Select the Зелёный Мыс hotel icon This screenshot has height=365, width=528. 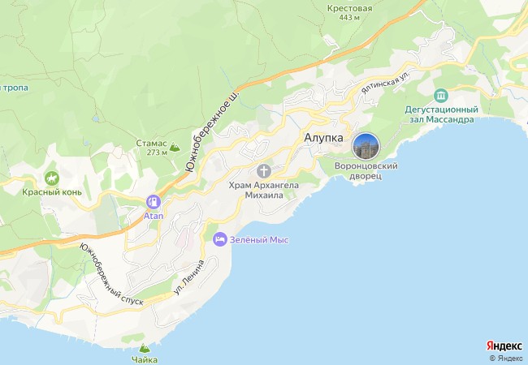pos(220,239)
